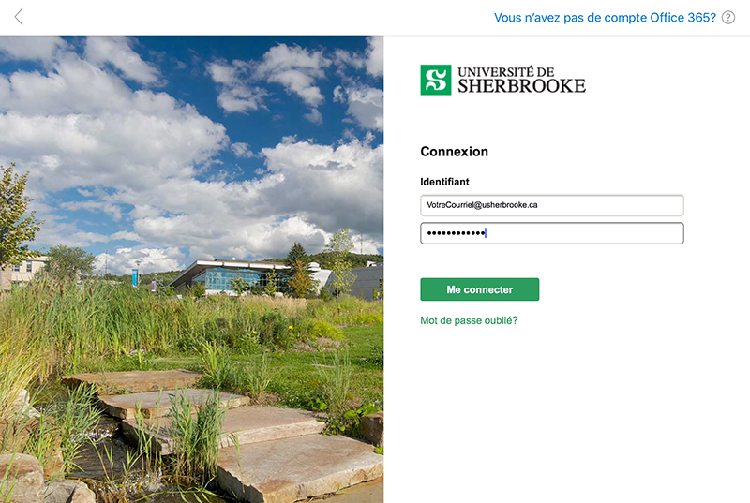Click the green Me connecter button
The image size is (750, 503).
point(480,289)
